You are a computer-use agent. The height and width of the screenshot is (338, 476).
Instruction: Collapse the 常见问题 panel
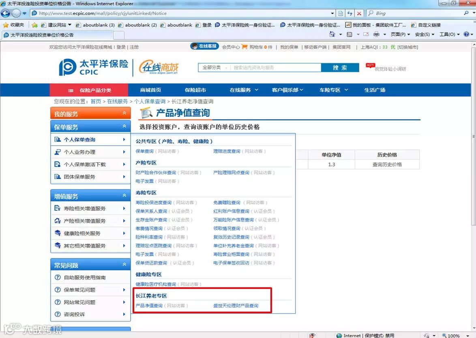pyautogui.click(x=124, y=265)
